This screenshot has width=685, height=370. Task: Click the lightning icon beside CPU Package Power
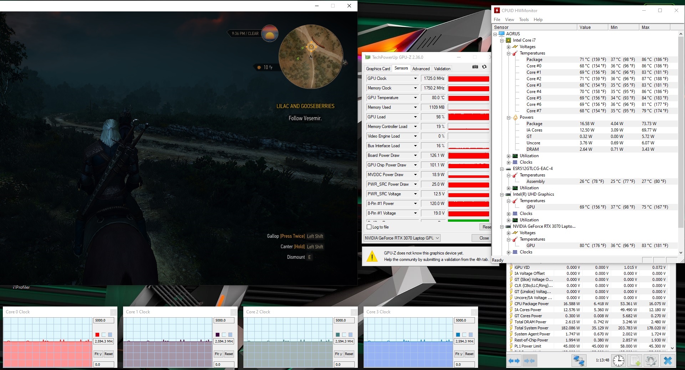coord(511,304)
